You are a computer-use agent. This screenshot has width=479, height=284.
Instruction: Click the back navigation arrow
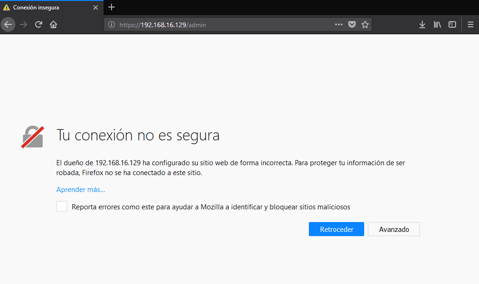tap(8, 24)
